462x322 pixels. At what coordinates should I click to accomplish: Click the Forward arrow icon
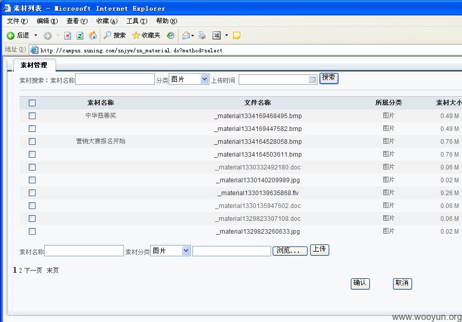(x=47, y=35)
